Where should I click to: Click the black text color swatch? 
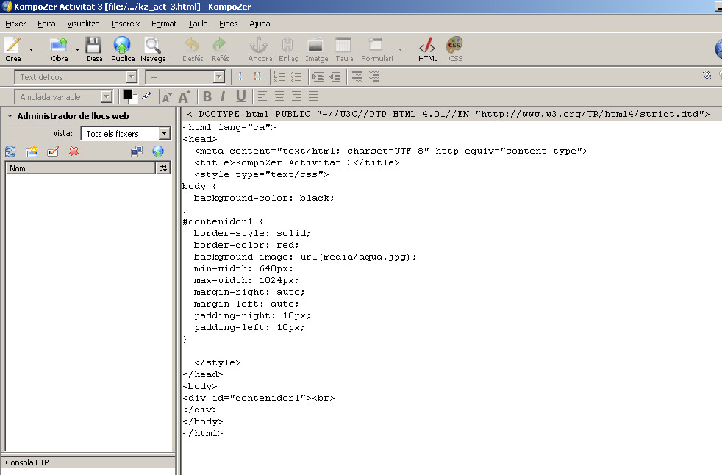pos(127,94)
